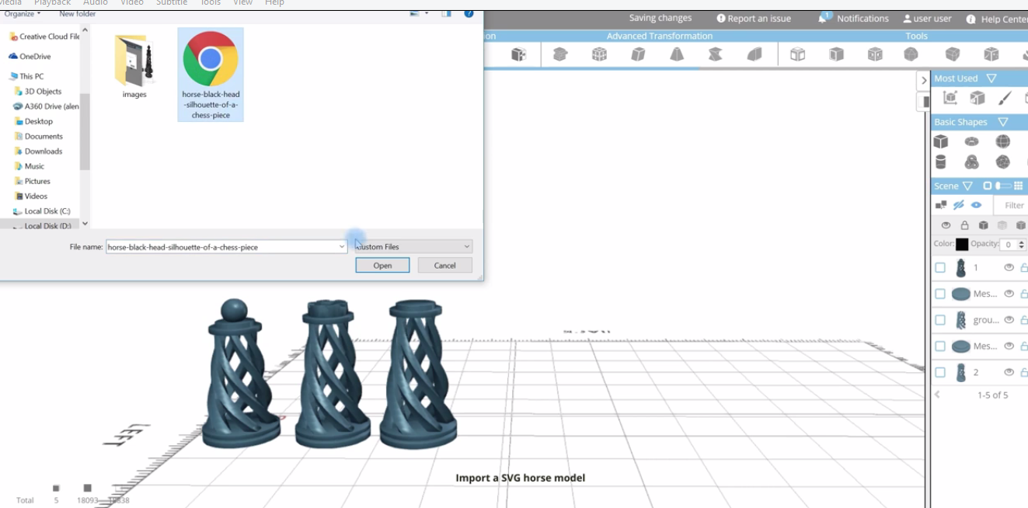Add a sphere from Basic Shapes
1028x508 pixels.
(x=1003, y=141)
